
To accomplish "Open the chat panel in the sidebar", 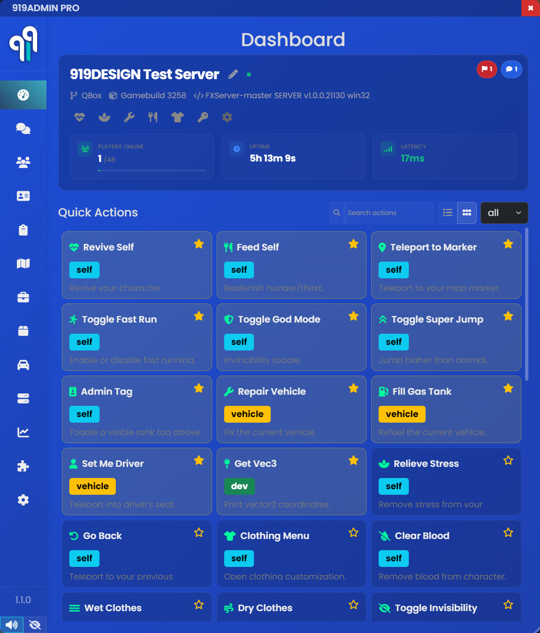I will click(x=23, y=129).
